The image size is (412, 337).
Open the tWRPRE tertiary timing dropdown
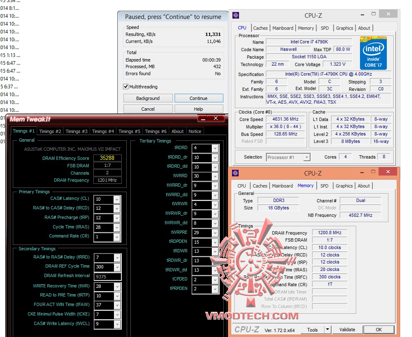click(215, 233)
